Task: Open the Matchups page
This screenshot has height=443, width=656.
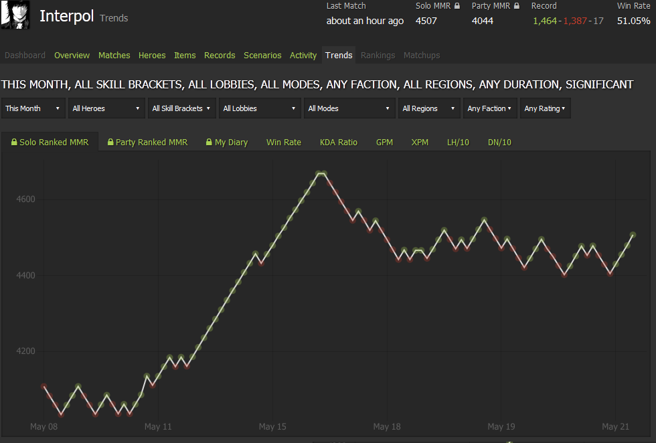Action: (x=422, y=56)
